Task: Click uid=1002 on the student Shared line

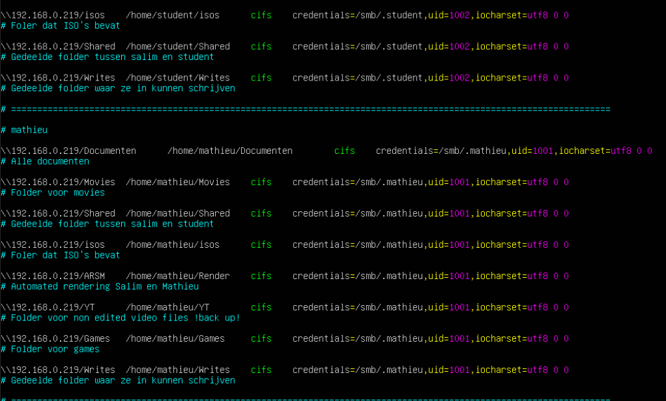Action: [x=449, y=47]
